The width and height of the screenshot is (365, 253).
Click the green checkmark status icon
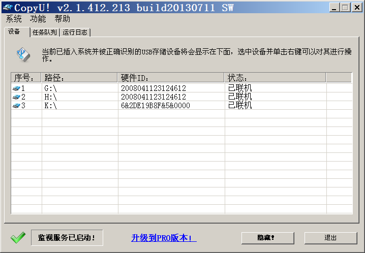click(18, 237)
